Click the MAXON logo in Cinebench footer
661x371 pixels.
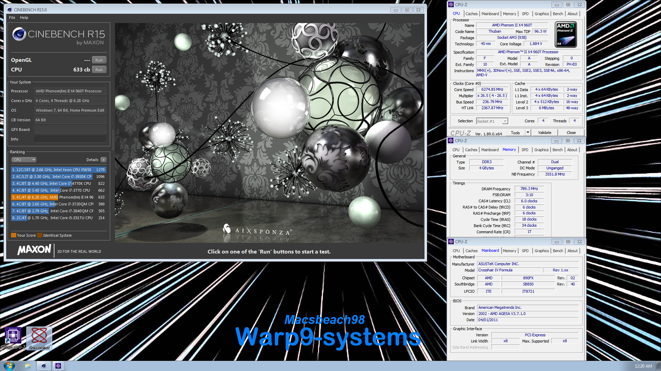tap(34, 249)
